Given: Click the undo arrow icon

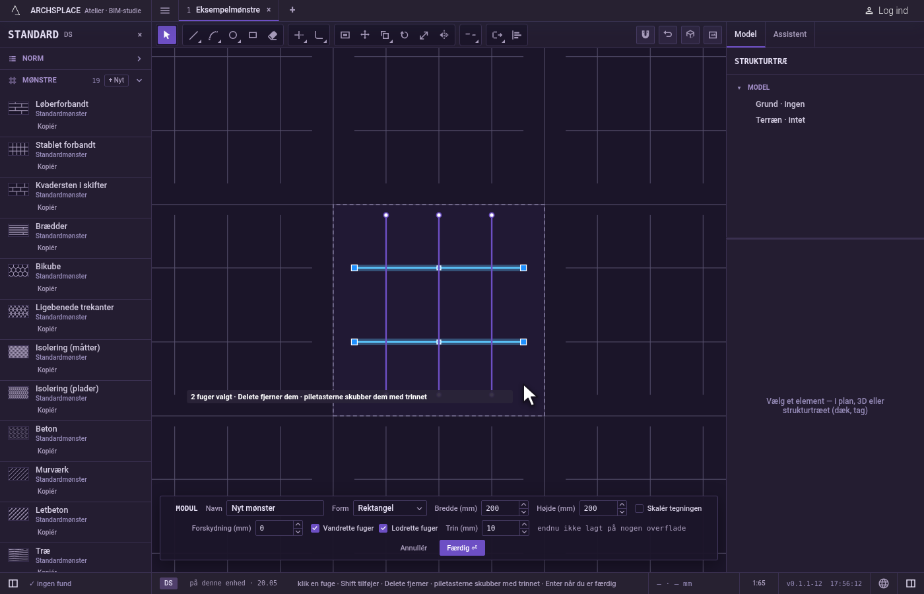Looking at the screenshot, I should [668, 34].
